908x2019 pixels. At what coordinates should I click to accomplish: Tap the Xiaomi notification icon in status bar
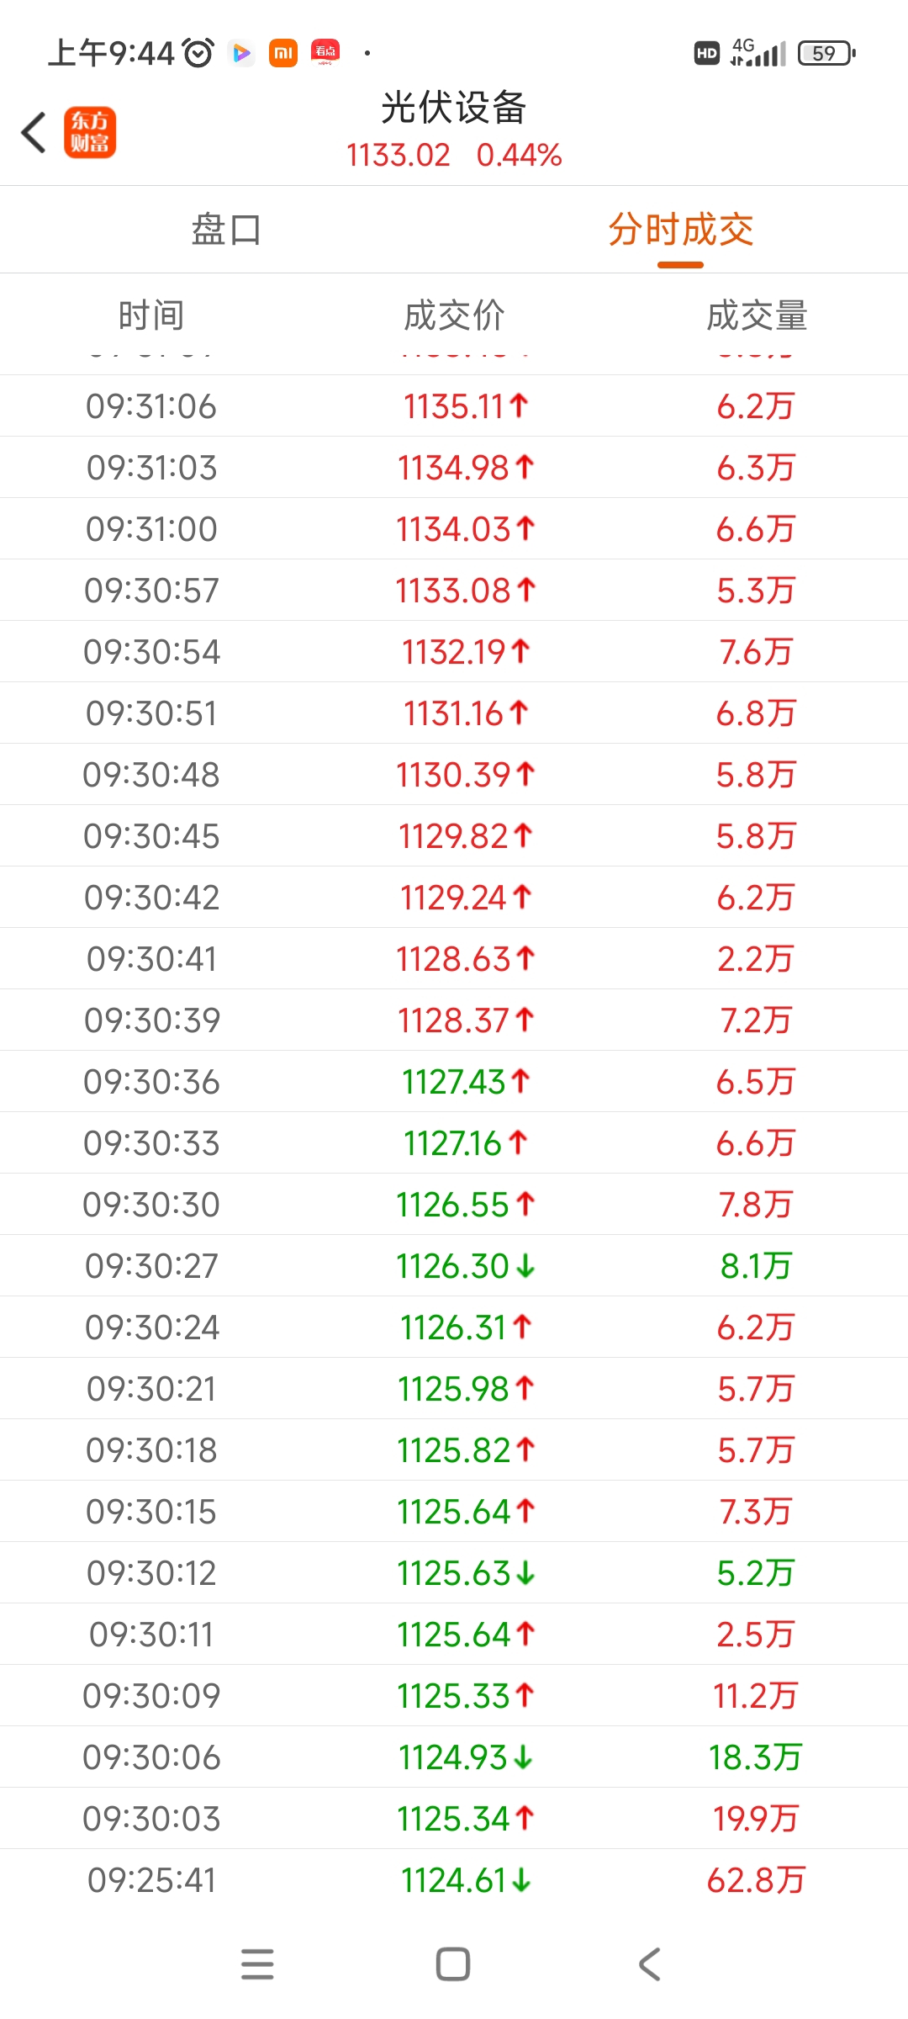(283, 53)
